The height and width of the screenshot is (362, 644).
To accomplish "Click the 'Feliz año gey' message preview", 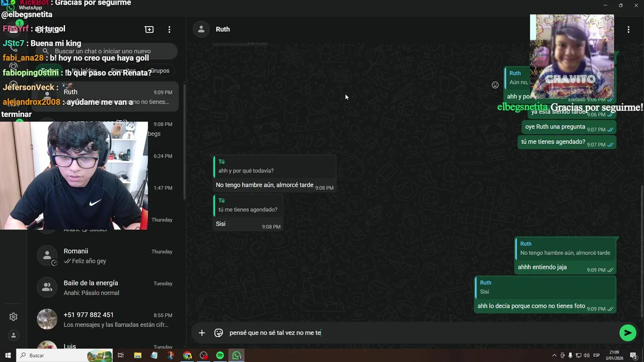I will tap(89, 261).
